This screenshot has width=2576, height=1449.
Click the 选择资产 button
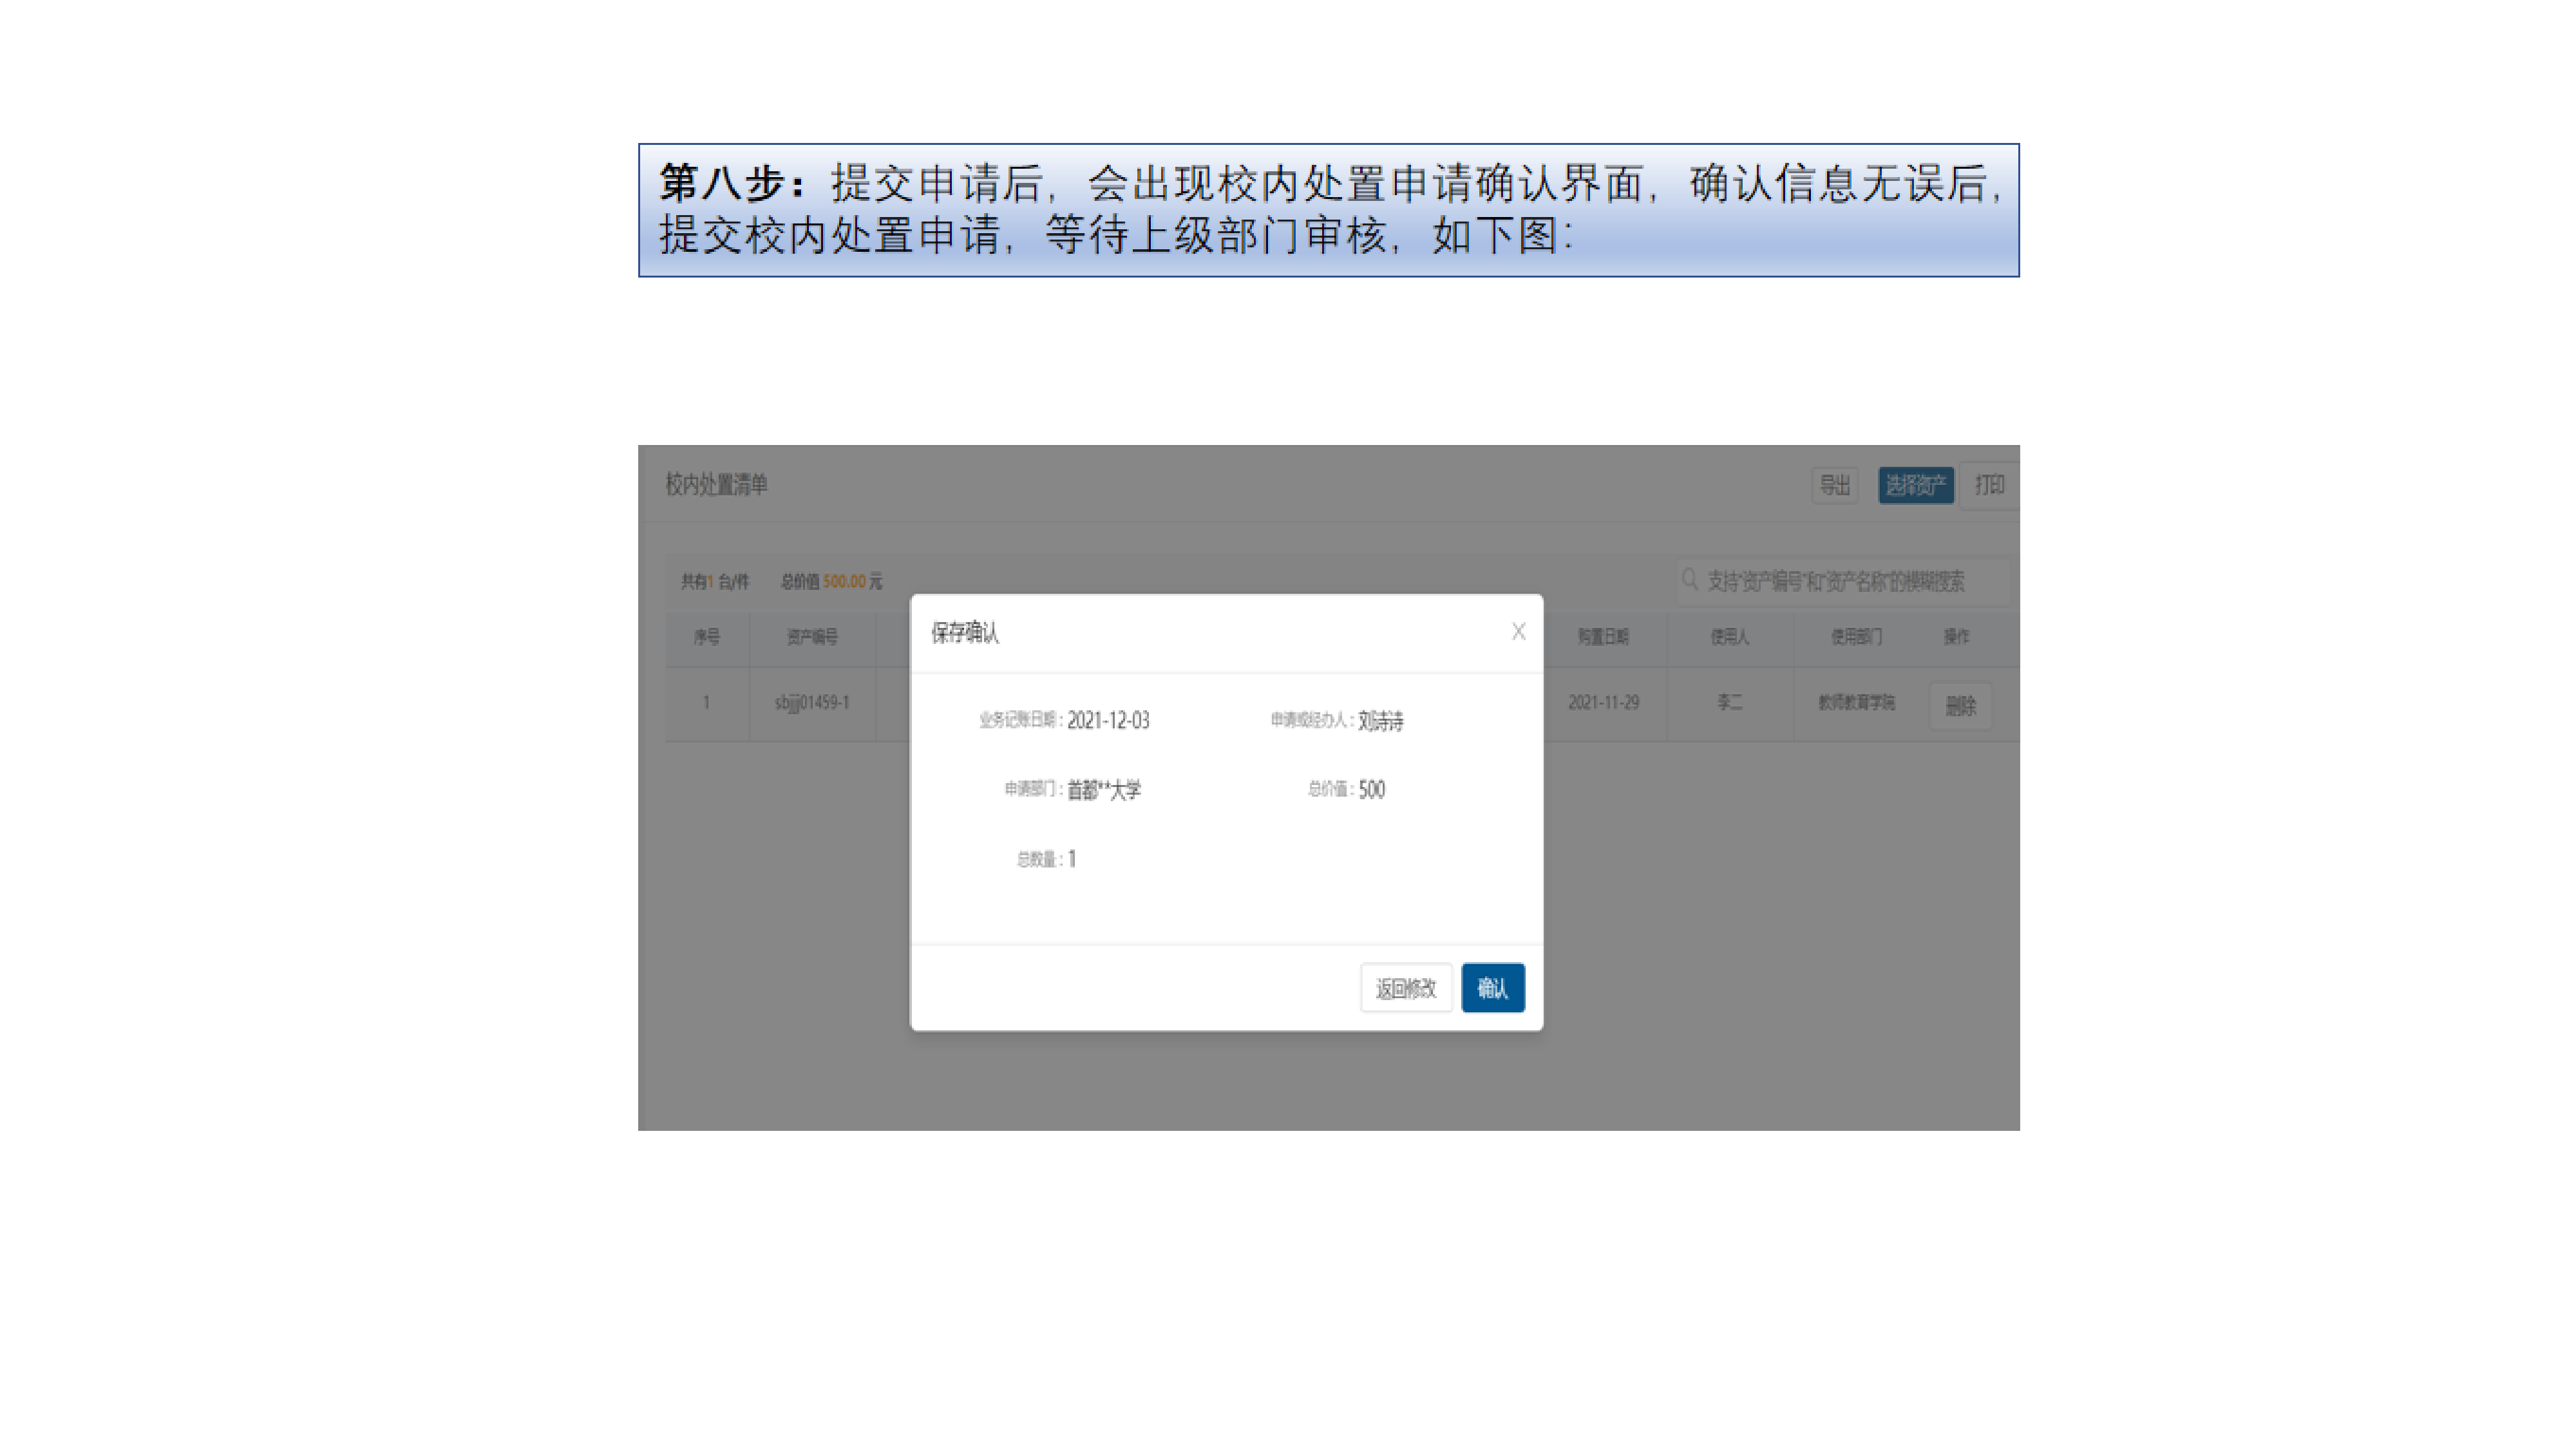click(1915, 485)
